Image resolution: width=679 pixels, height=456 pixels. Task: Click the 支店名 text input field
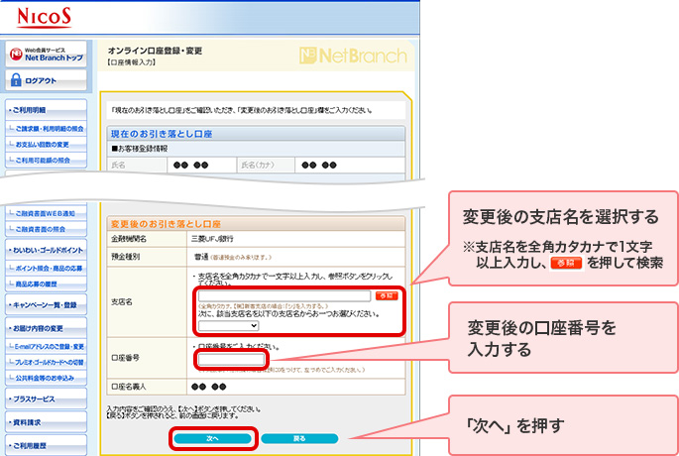click(x=284, y=295)
